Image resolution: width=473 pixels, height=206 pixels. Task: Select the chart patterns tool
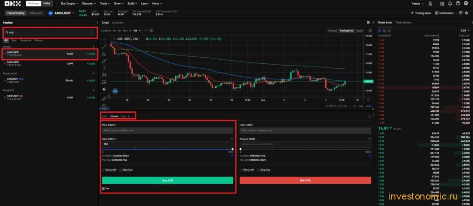pos(104,75)
